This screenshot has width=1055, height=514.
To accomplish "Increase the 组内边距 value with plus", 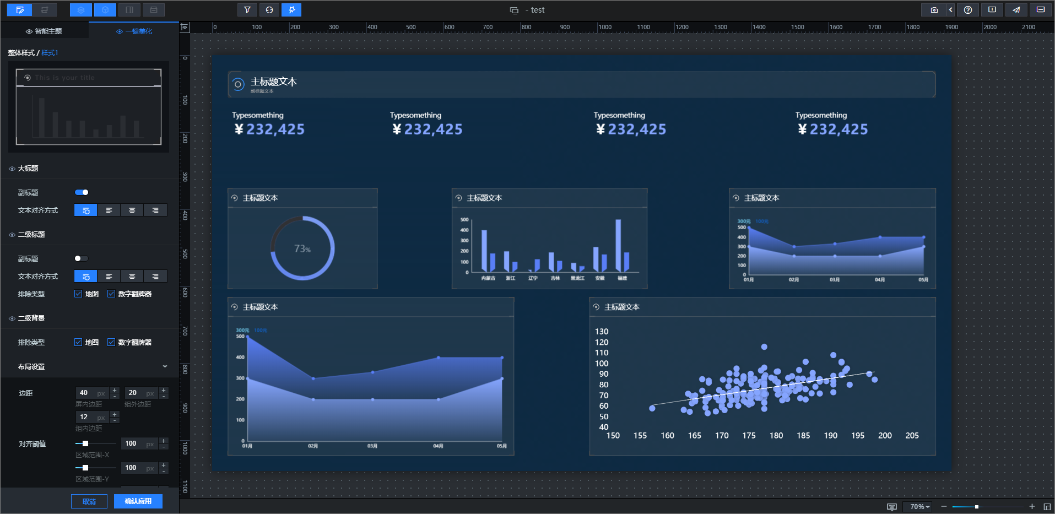I will click(x=115, y=414).
